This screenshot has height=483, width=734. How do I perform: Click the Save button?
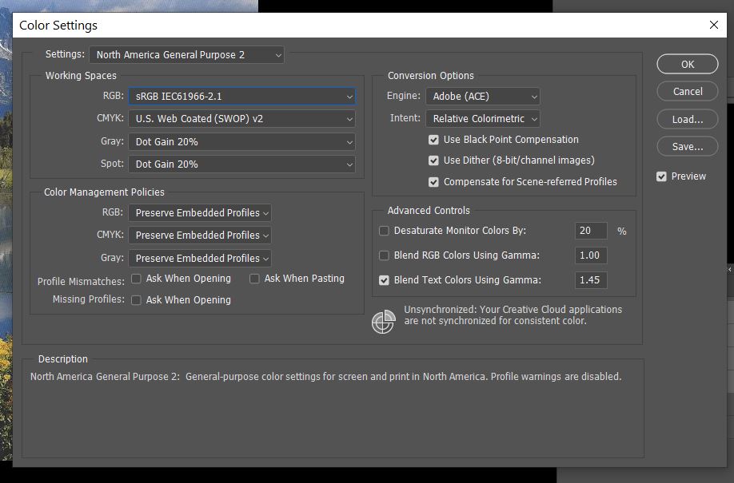pos(687,146)
